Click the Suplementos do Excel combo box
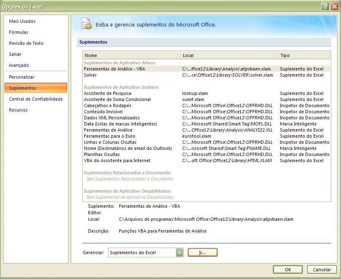Image resolution: width=341 pixels, height=279 pixels. pos(146,253)
